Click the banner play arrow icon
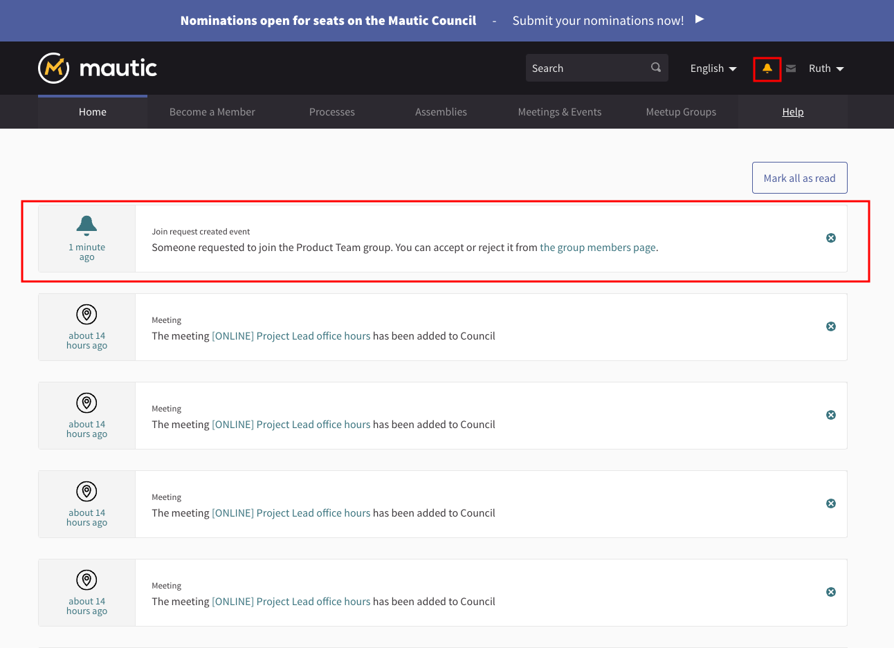This screenshot has height=648, width=894. click(700, 19)
